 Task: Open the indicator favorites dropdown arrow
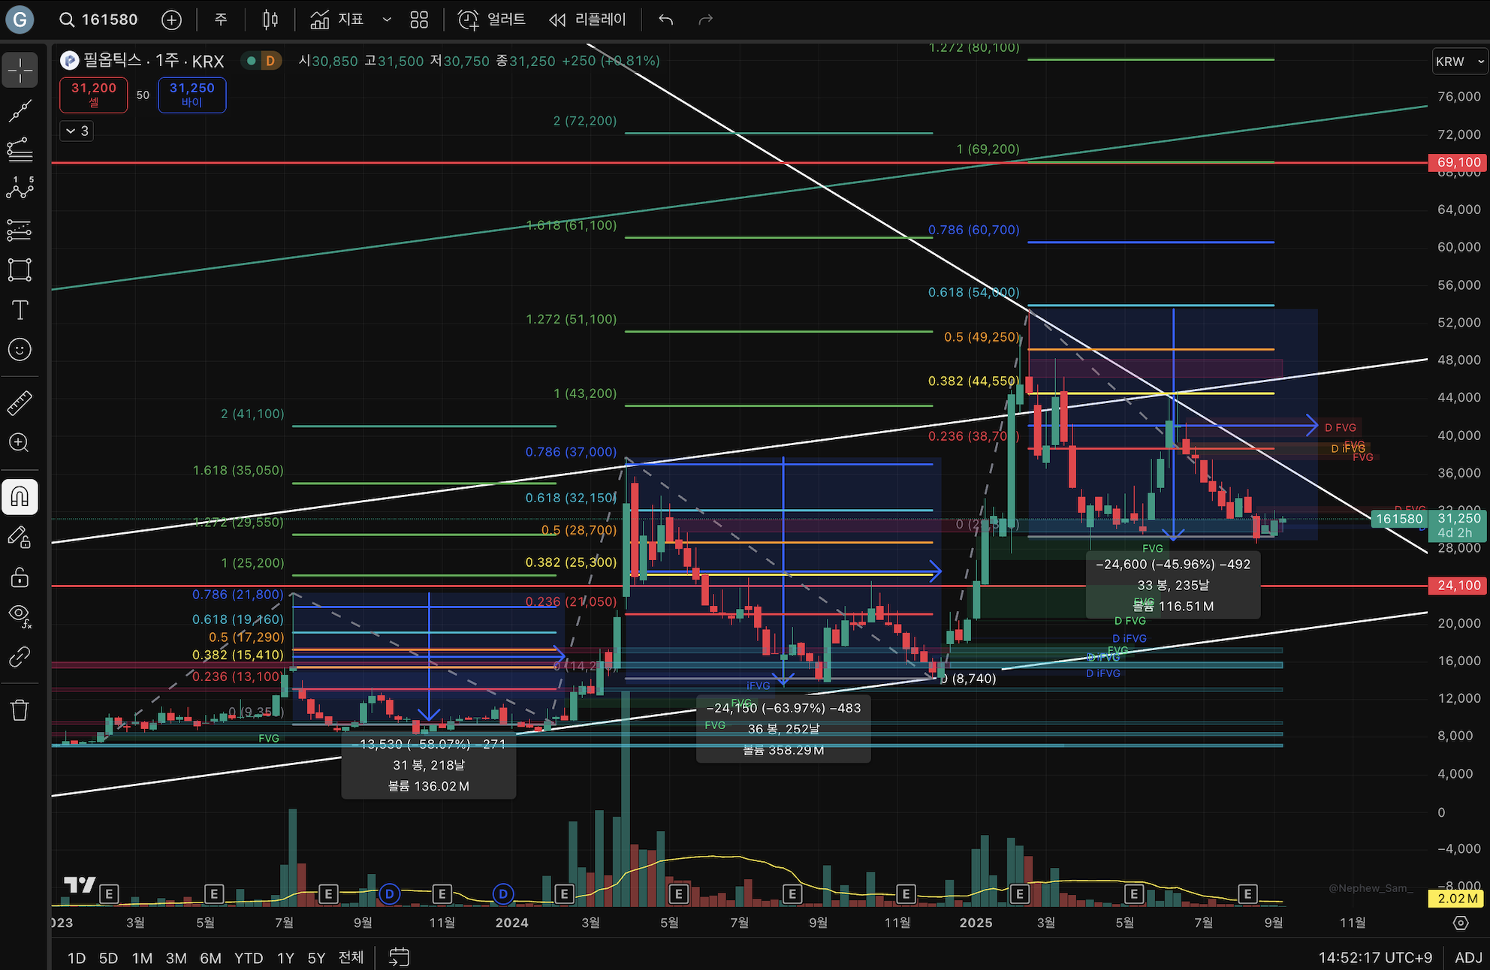tap(387, 20)
